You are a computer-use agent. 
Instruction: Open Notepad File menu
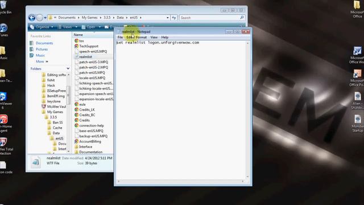pos(120,37)
